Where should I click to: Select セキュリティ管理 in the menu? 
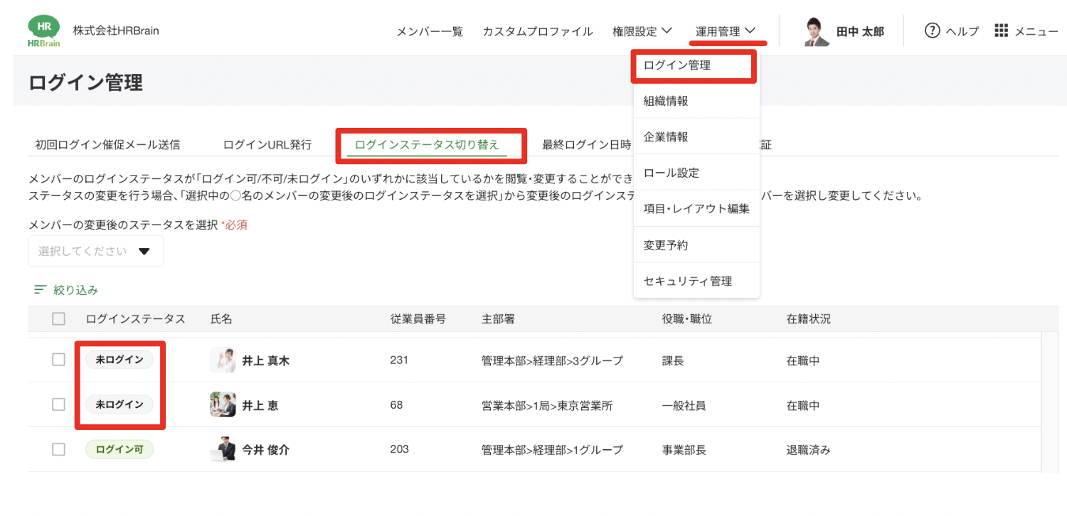point(687,281)
